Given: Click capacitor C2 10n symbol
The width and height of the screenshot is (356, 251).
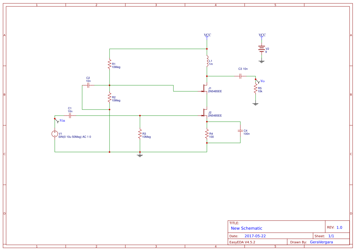Looking at the screenshot, I should pyautogui.click(x=88, y=86).
